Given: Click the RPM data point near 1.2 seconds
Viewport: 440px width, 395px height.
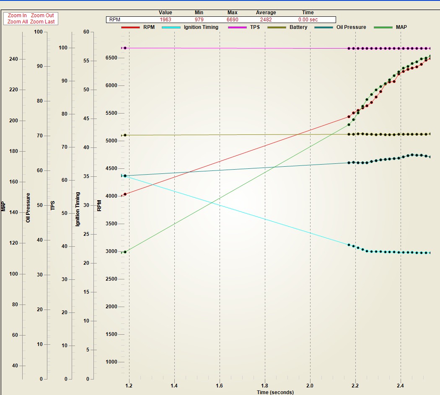Looking at the screenshot, I should tap(125, 194).
